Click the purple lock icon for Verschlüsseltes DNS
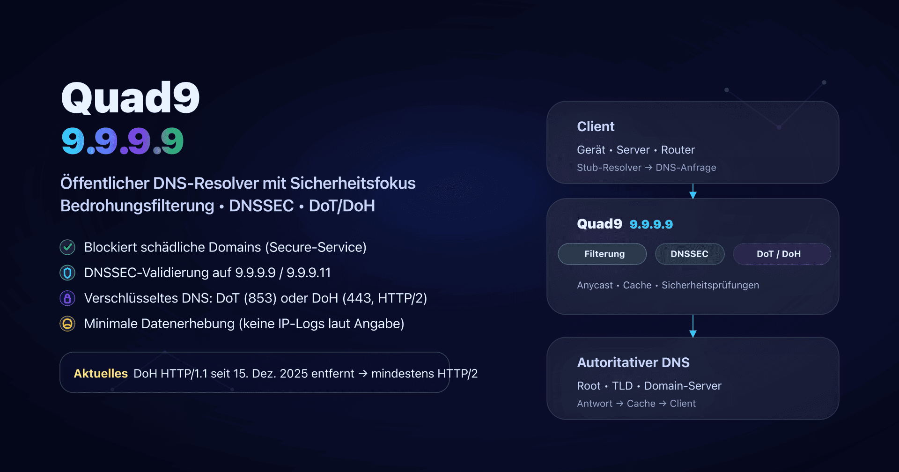Viewport: 899px width, 472px height. click(x=67, y=298)
